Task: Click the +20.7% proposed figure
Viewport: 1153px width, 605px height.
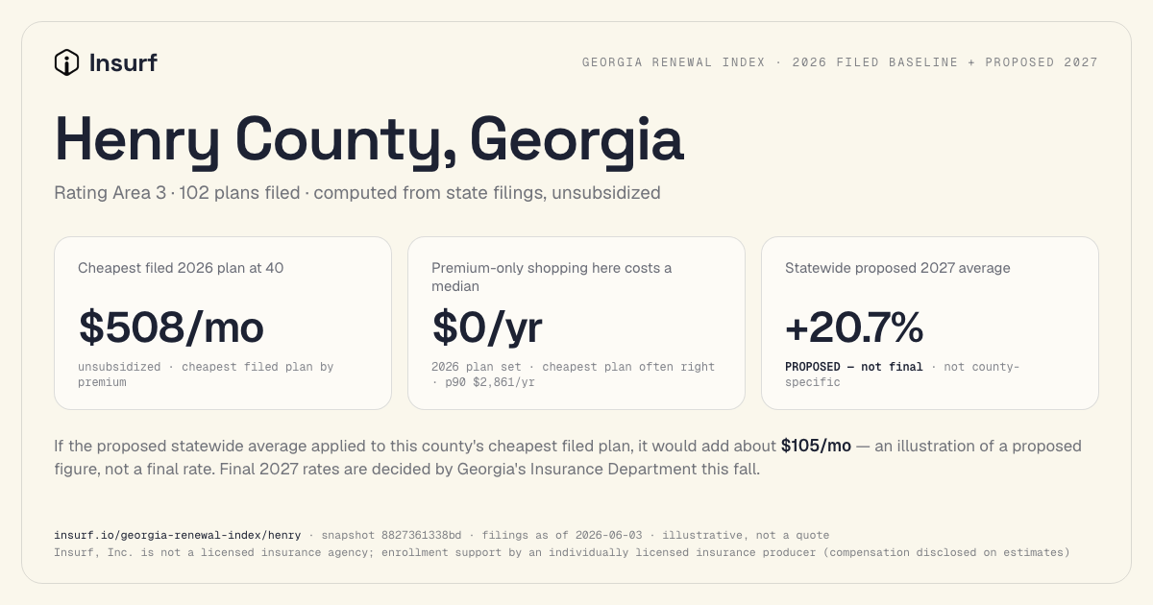Action: tap(854, 327)
